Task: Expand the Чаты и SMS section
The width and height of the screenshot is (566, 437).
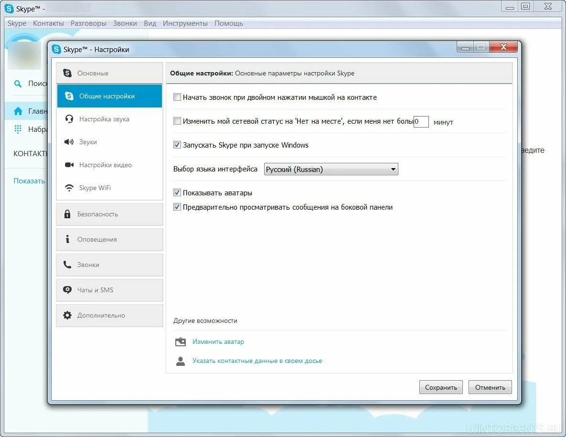Action: (109, 290)
